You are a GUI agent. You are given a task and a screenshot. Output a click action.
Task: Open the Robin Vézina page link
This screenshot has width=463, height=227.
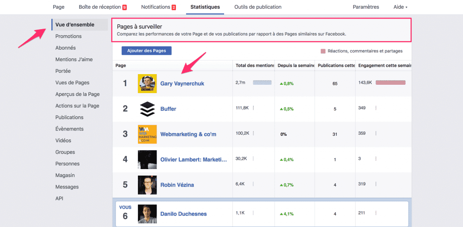click(177, 185)
